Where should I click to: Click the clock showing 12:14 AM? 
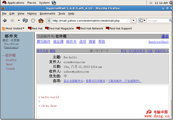coord(161,3)
